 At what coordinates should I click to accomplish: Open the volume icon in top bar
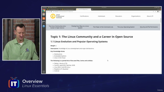pos(157,7)
